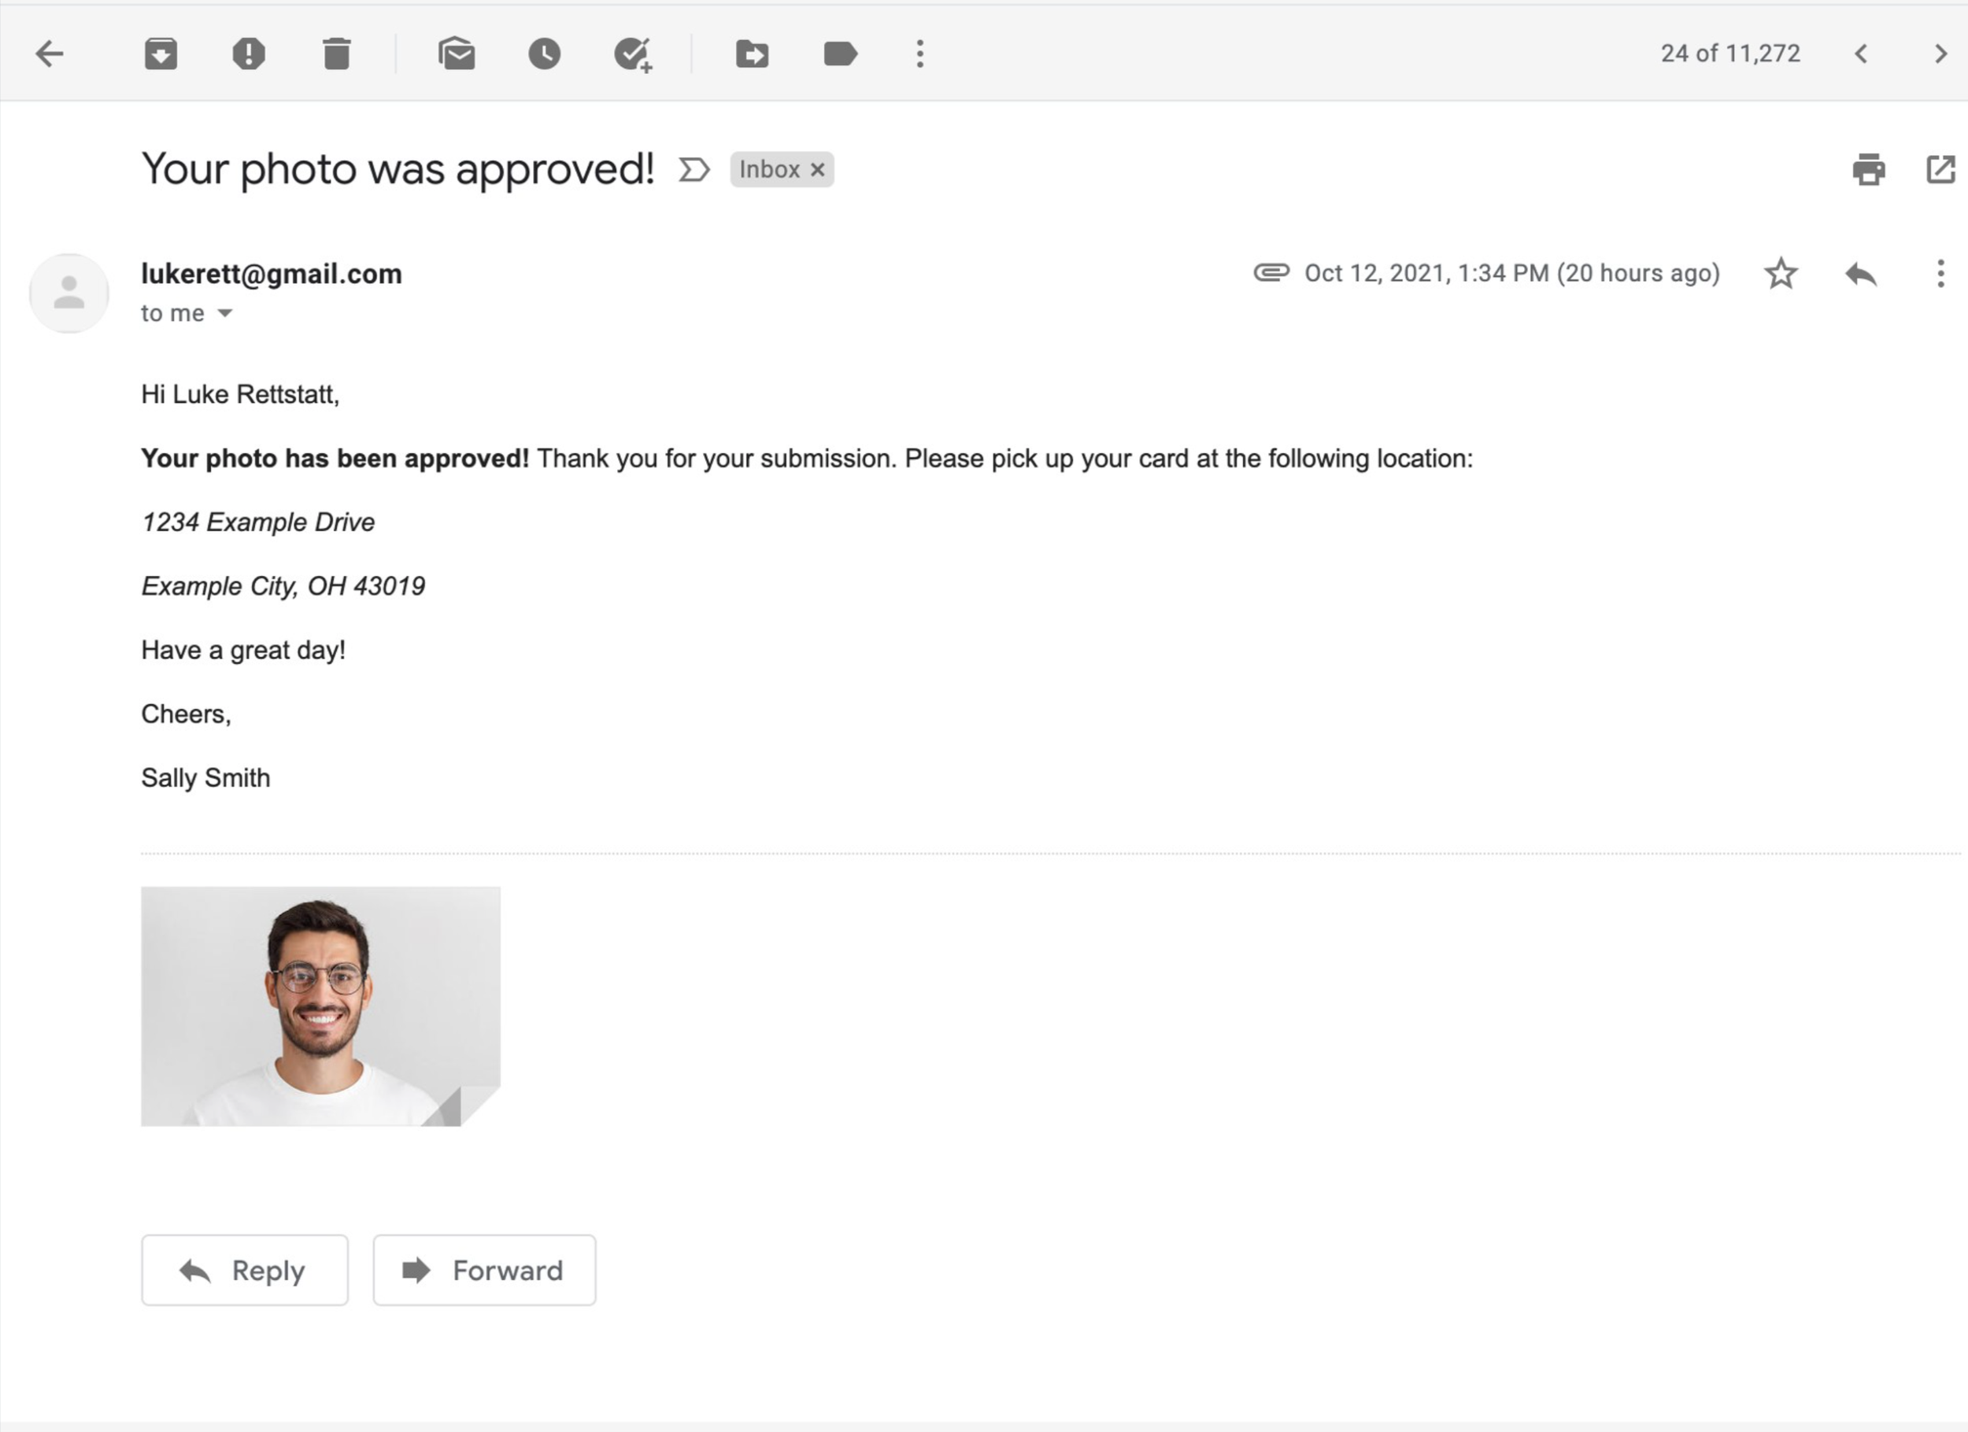Click the add to tasks icon
The height and width of the screenshot is (1432, 1968).
633,54
